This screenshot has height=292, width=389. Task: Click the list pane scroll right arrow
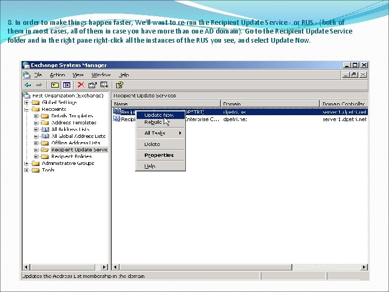[364, 267]
